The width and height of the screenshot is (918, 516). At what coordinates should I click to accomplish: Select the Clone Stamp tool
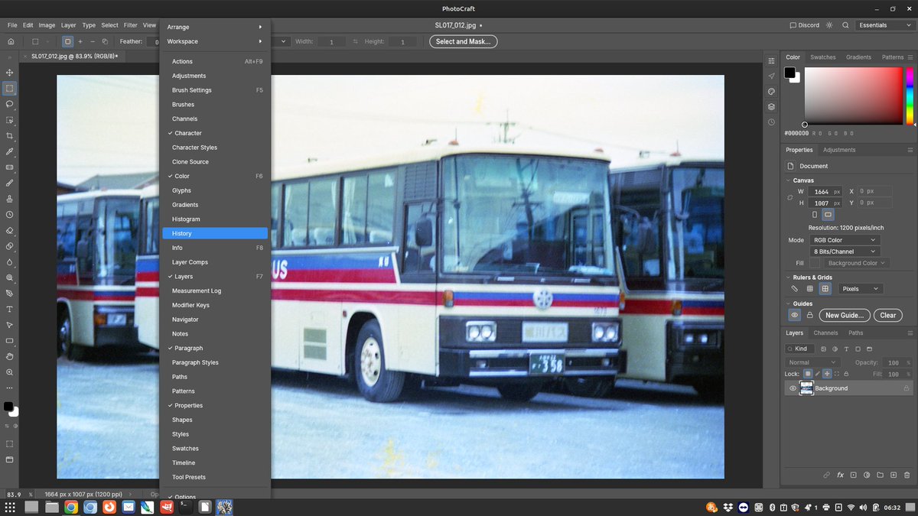click(10, 199)
